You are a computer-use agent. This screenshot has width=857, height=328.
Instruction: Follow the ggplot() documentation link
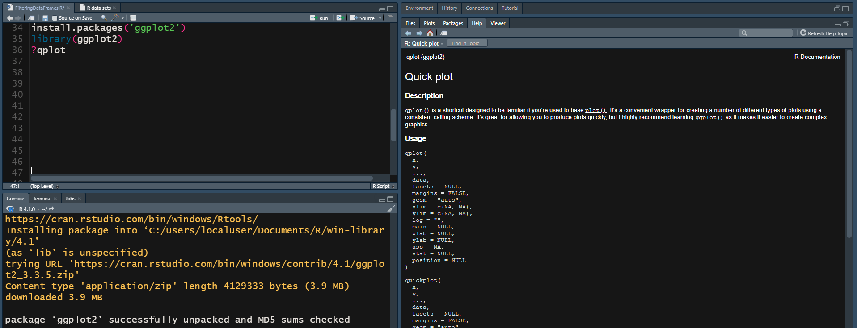709,117
